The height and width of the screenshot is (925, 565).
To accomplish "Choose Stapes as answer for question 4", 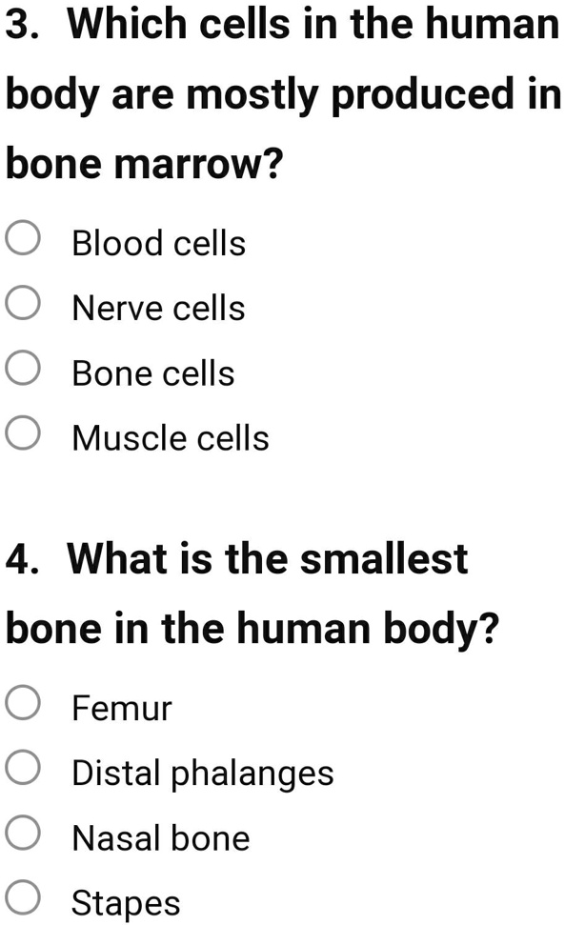I will tap(21, 895).
